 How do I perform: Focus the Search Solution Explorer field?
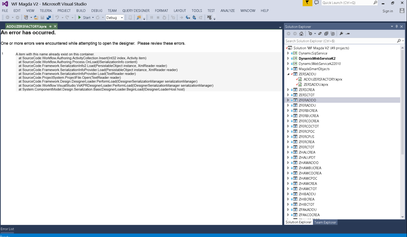point(340,41)
